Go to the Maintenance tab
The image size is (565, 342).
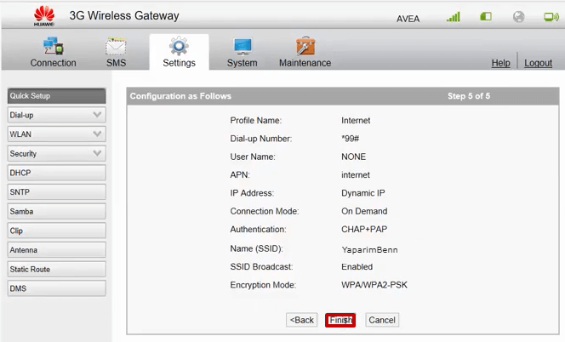pos(305,52)
